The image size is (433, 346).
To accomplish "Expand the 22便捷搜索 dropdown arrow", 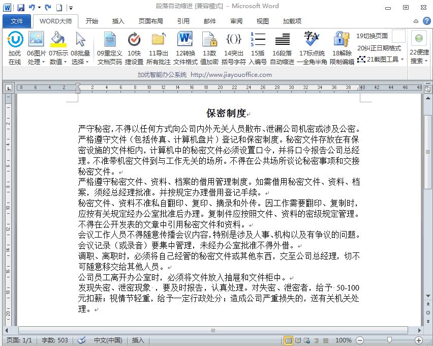I will (426, 61).
